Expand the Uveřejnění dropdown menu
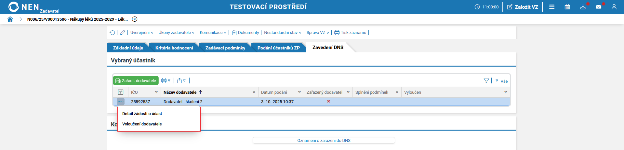 click(142, 33)
